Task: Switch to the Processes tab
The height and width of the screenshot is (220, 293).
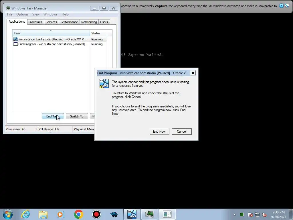Action: pos(35,22)
